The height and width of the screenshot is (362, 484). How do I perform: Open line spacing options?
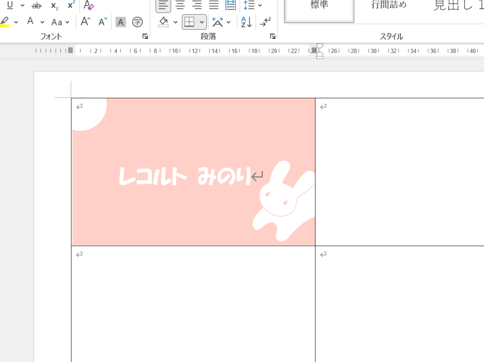[249, 5]
